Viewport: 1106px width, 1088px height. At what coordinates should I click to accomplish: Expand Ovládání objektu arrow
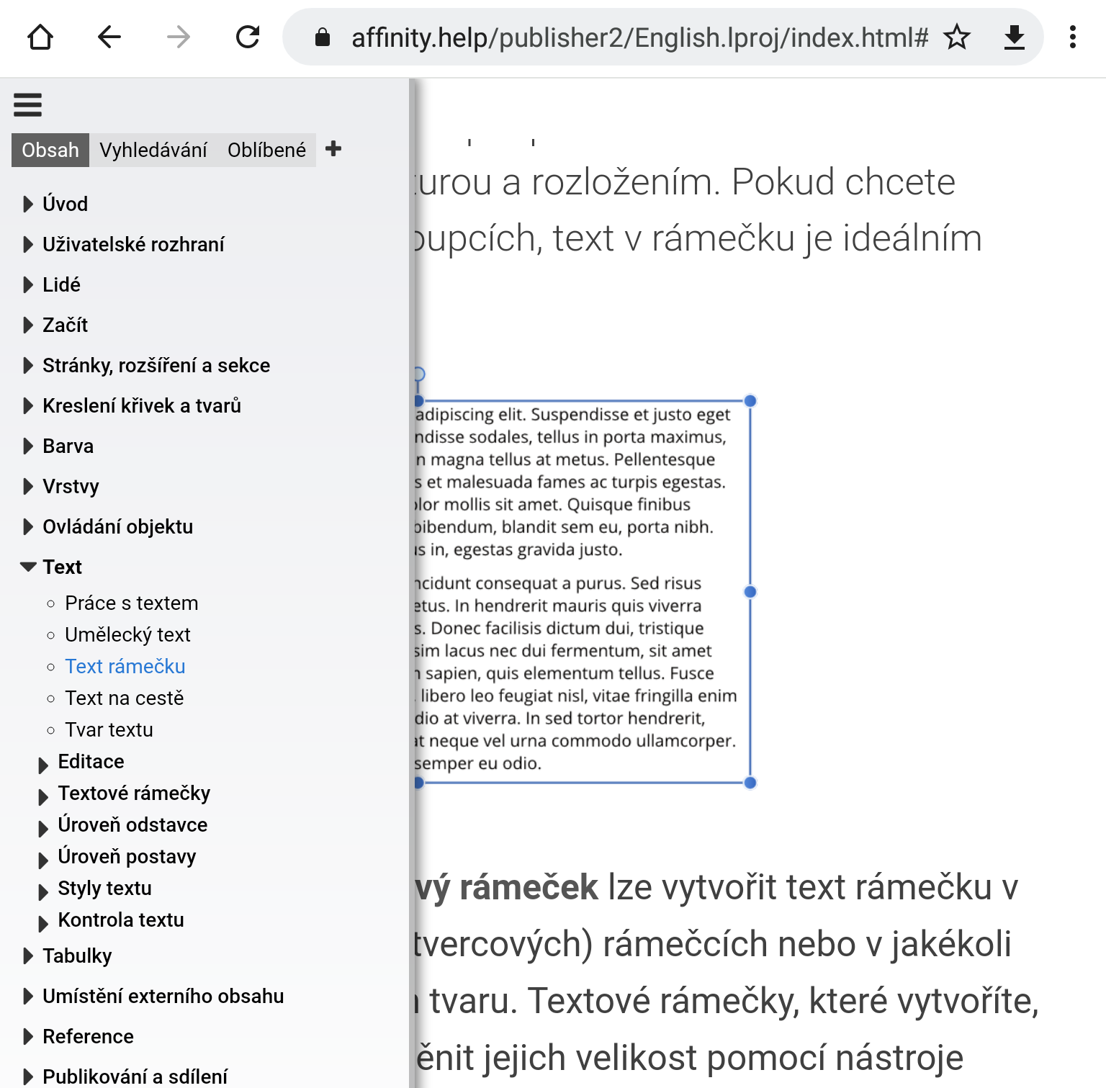28,526
